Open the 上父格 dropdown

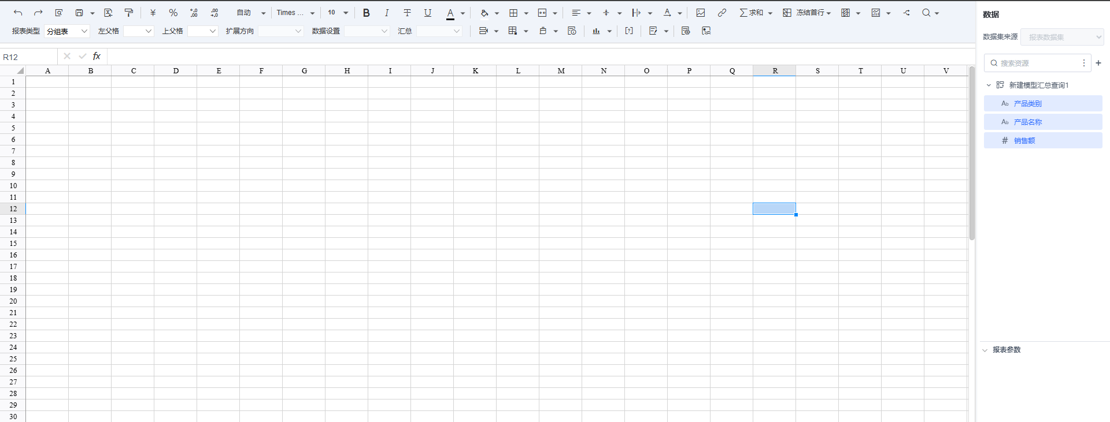point(203,31)
